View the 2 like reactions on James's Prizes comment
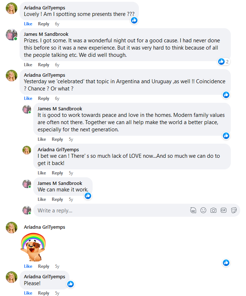This screenshot has width=246, height=296. tap(224, 62)
